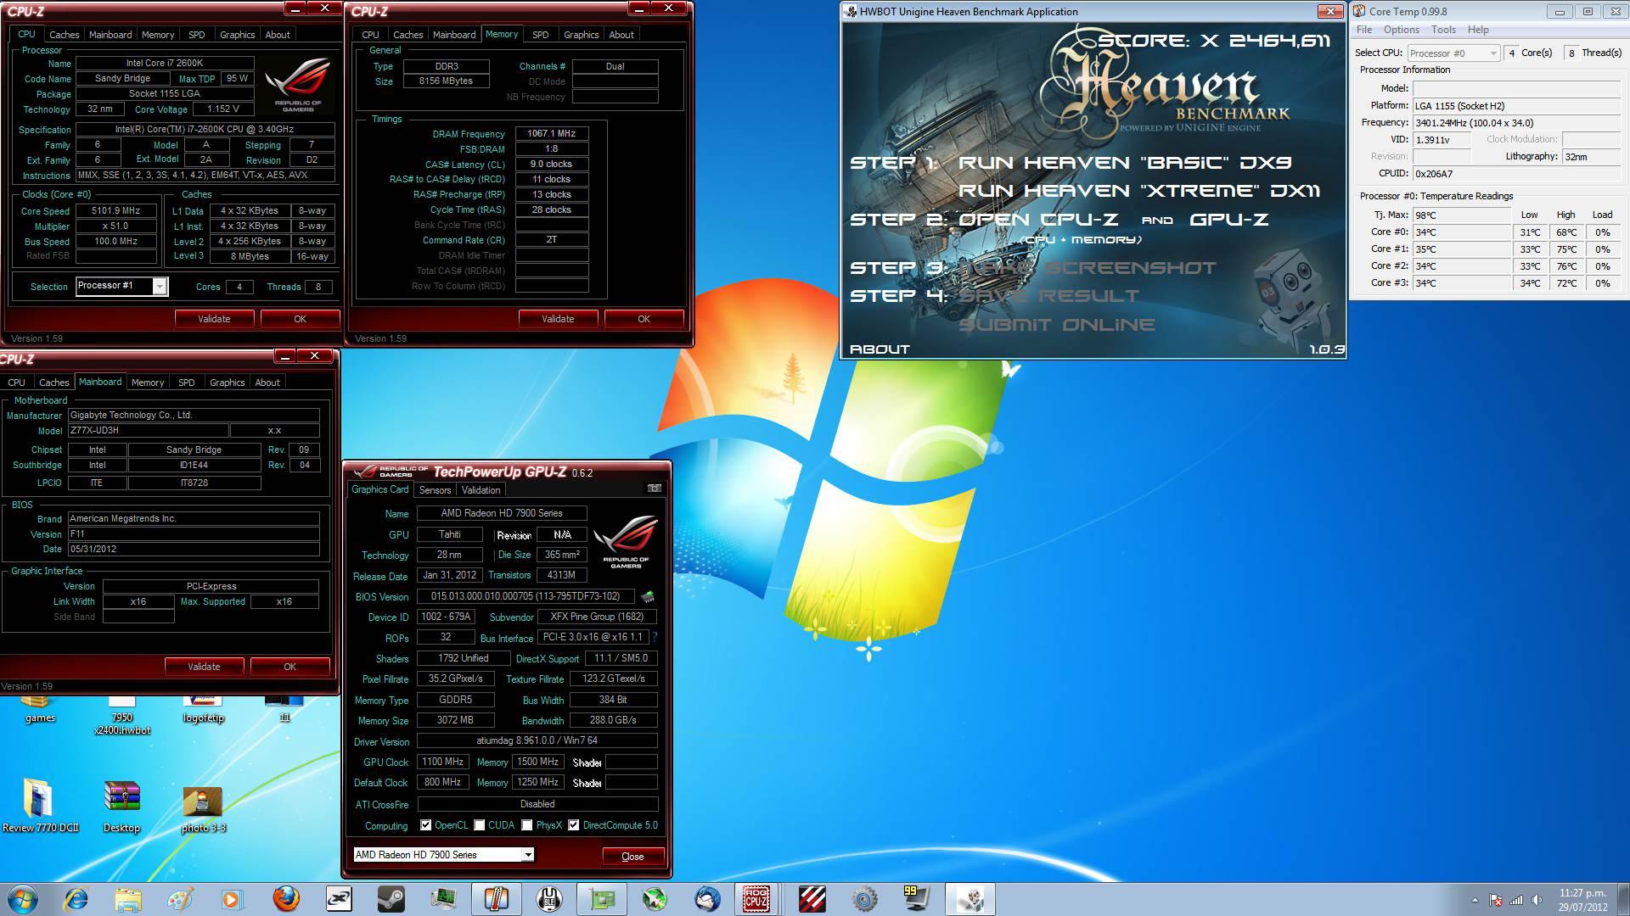Switch to Sensors tab in GPU-Z
The width and height of the screenshot is (1630, 916).
[x=435, y=490]
